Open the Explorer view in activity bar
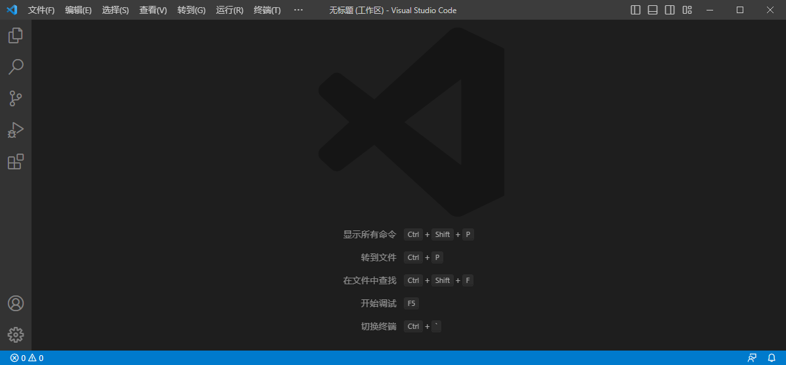Screen dimensions: 786x365 (x=16, y=35)
